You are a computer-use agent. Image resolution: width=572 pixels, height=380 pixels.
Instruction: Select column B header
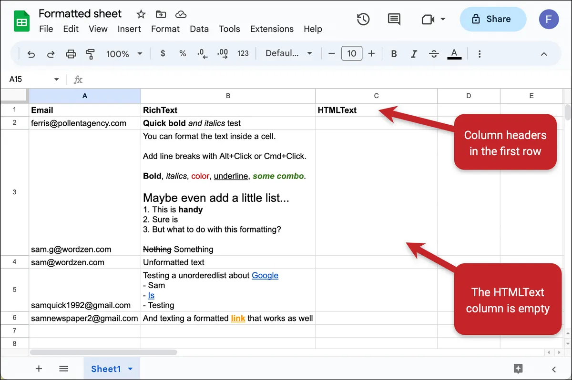pyautogui.click(x=228, y=96)
